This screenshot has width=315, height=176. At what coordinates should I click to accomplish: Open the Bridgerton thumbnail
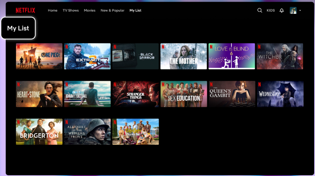[x=39, y=132]
